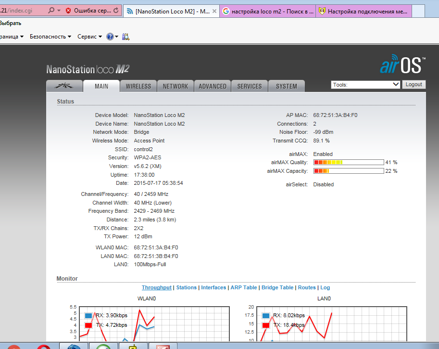Expand the help icon dropdown arrow
439x349 pixels.
point(117,37)
